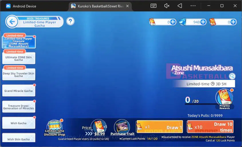Screen dimensions: 242x147
Task: Switch to Kuroko's Basketball:Street Rivals tab
Action: tap(100, 6)
